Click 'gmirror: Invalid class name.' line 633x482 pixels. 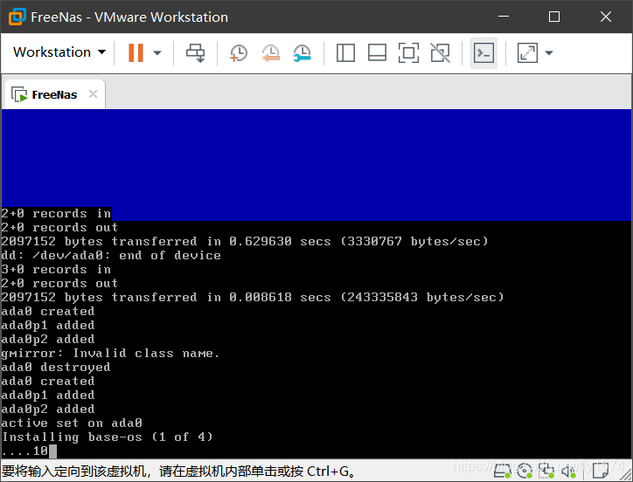click(x=111, y=354)
